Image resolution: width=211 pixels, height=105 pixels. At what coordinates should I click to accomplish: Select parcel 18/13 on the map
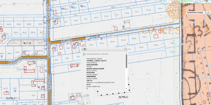click(102, 43)
